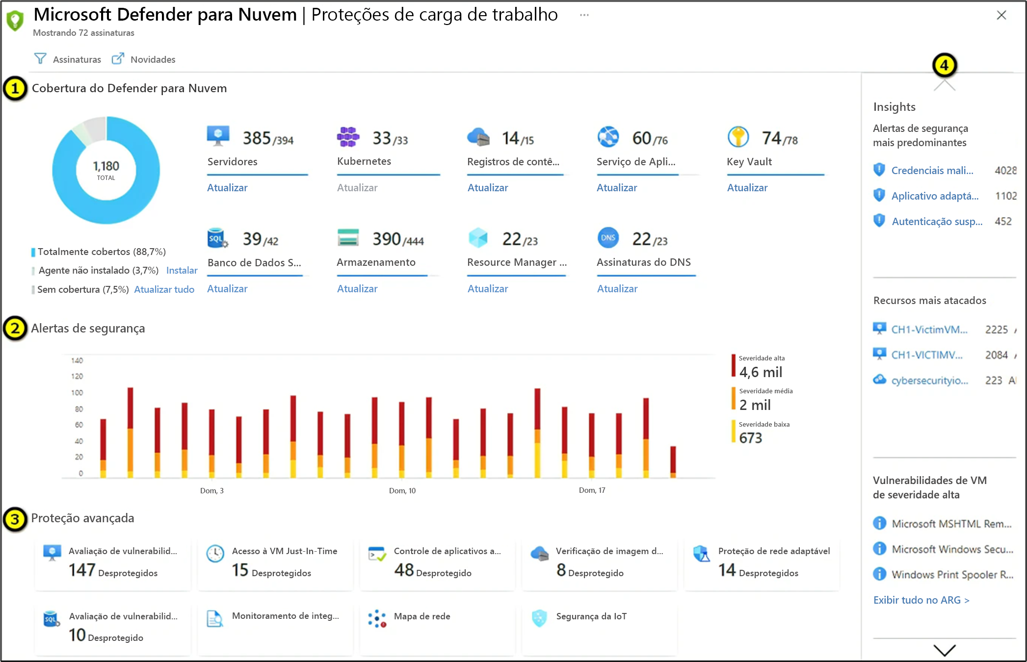Click Microsoft MSHTML Rem... vulnerability text
The height and width of the screenshot is (662, 1027).
coord(951,524)
